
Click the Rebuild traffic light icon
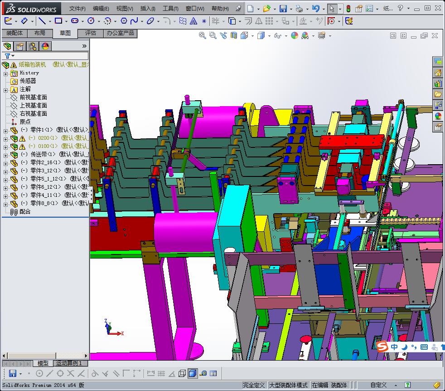click(348, 8)
